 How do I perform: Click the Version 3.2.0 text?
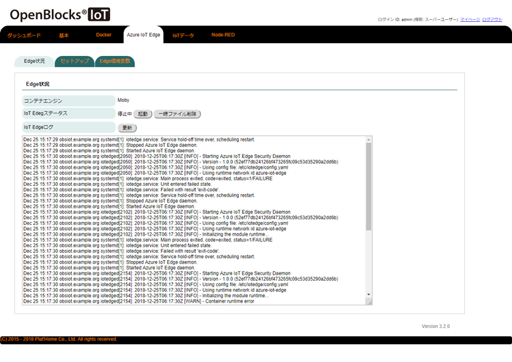pyautogui.click(x=436, y=326)
